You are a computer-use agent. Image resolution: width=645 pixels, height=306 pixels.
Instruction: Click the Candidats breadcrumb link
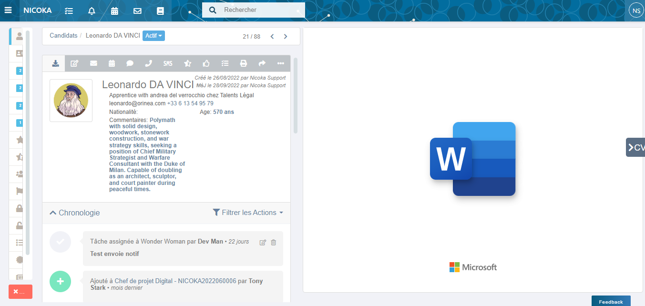[63, 36]
